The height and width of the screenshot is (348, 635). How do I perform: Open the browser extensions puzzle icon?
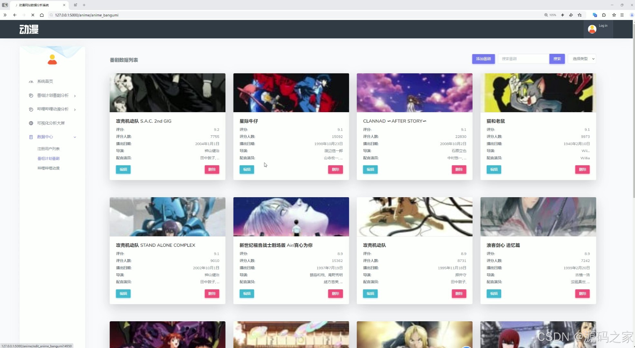tap(604, 15)
